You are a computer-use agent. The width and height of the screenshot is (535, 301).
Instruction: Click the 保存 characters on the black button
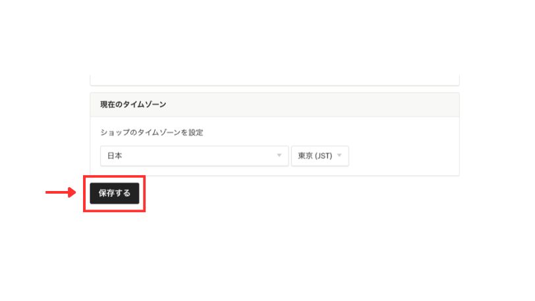point(107,193)
